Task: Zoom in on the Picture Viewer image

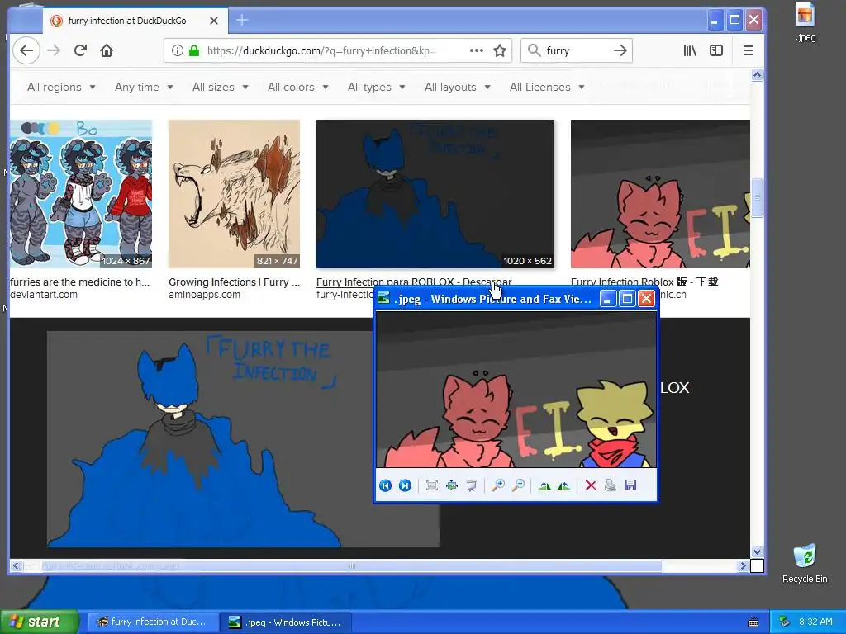Action: pyautogui.click(x=498, y=485)
